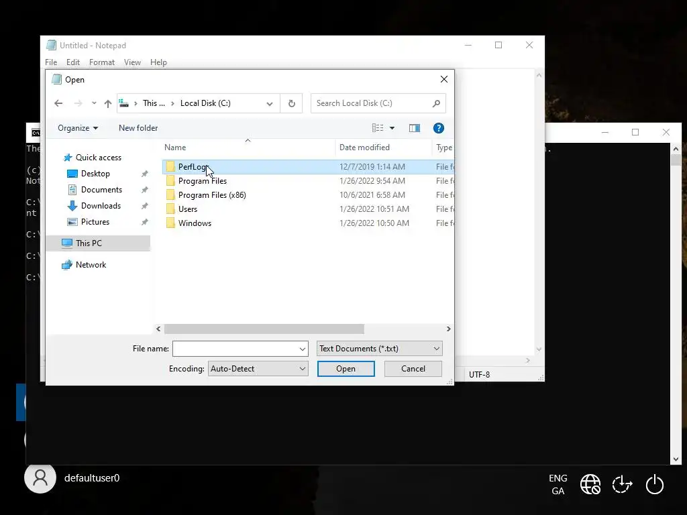This screenshot has height=515, width=687.
Task: Click the Cancel button
Action: point(413,369)
